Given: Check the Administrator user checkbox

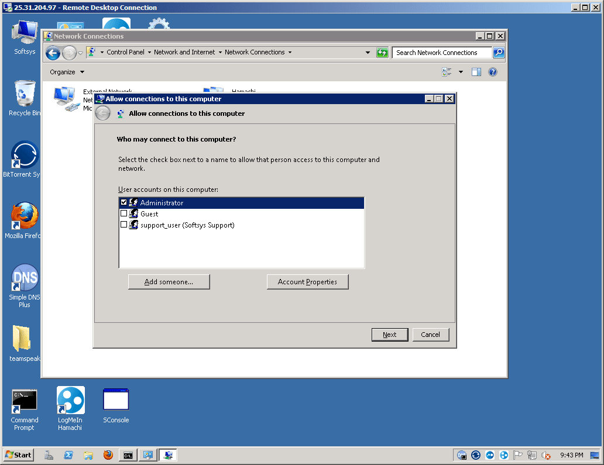Looking at the screenshot, I should pyautogui.click(x=123, y=202).
